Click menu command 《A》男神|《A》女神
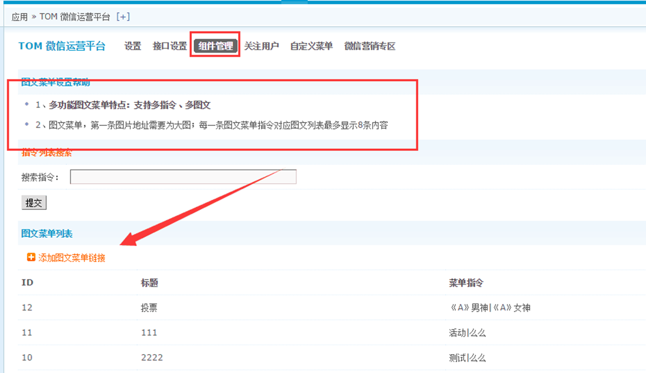 click(x=490, y=308)
